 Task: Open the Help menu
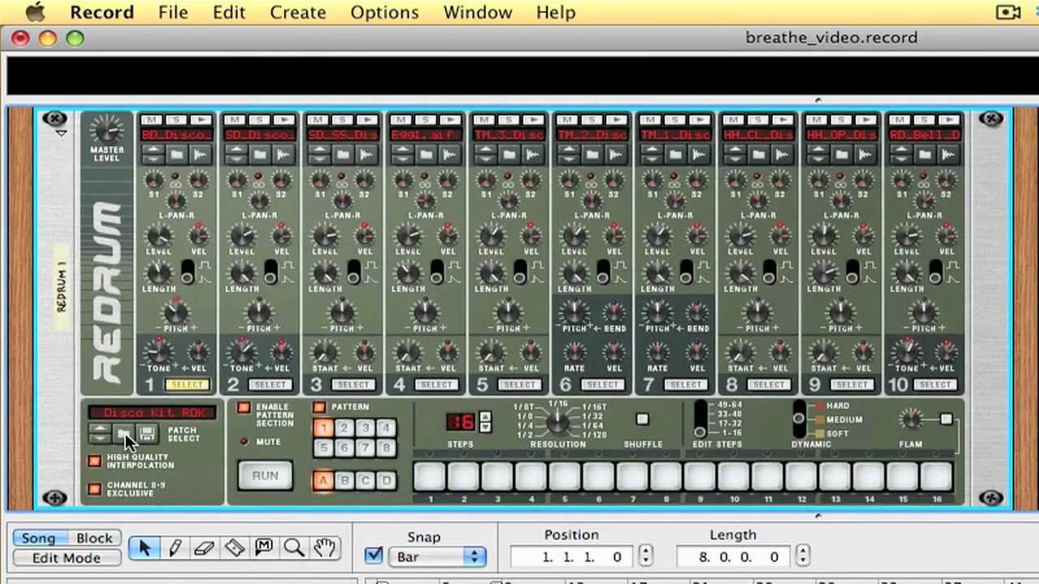click(x=555, y=12)
